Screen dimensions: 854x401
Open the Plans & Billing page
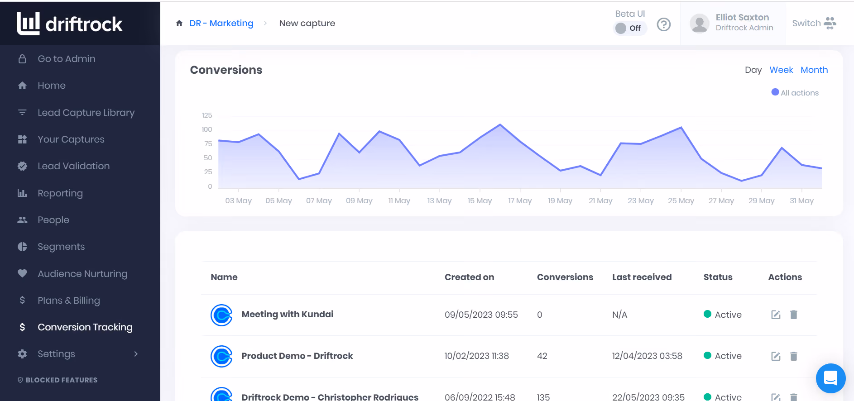pyautogui.click(x=69, y=301)
